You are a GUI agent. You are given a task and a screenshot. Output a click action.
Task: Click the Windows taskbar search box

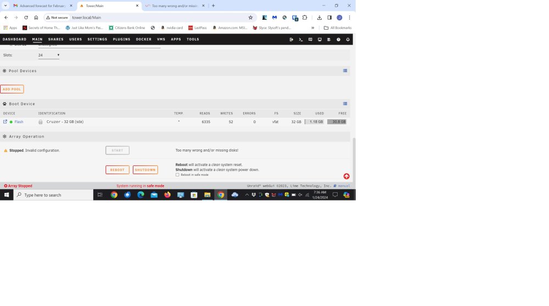click(x=53, y=195)
